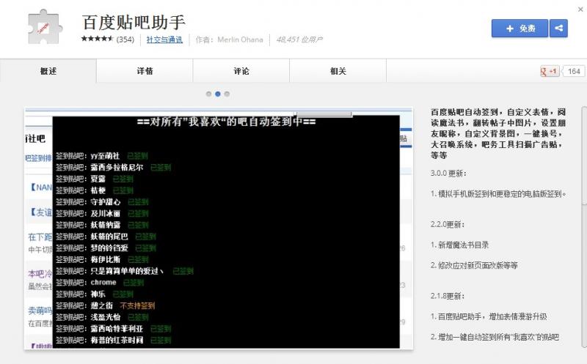Click the share button next to 免费
Viewport: 587px width, 364px height.
click(x=559, y=29)
